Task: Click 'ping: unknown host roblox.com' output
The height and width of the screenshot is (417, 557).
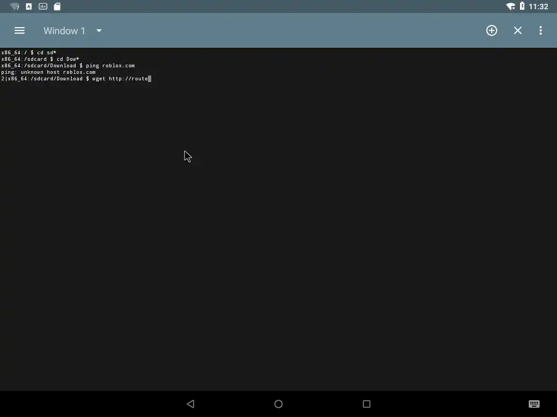Action: click(x=48, y=72)
